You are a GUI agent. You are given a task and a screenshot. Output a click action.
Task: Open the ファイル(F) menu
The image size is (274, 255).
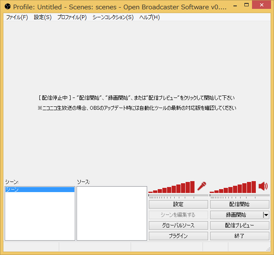point(17,17)
